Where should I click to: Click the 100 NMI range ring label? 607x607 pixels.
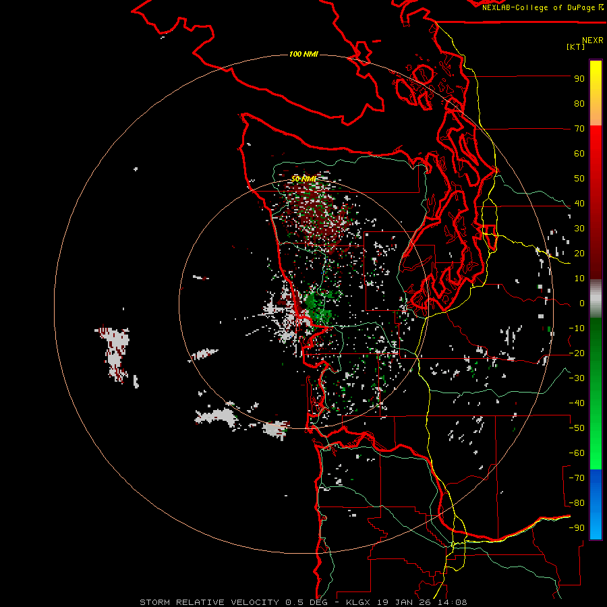[x=303, y=54]
